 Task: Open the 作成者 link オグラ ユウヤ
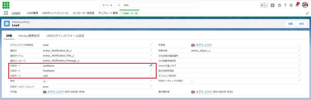coord(55,92)
